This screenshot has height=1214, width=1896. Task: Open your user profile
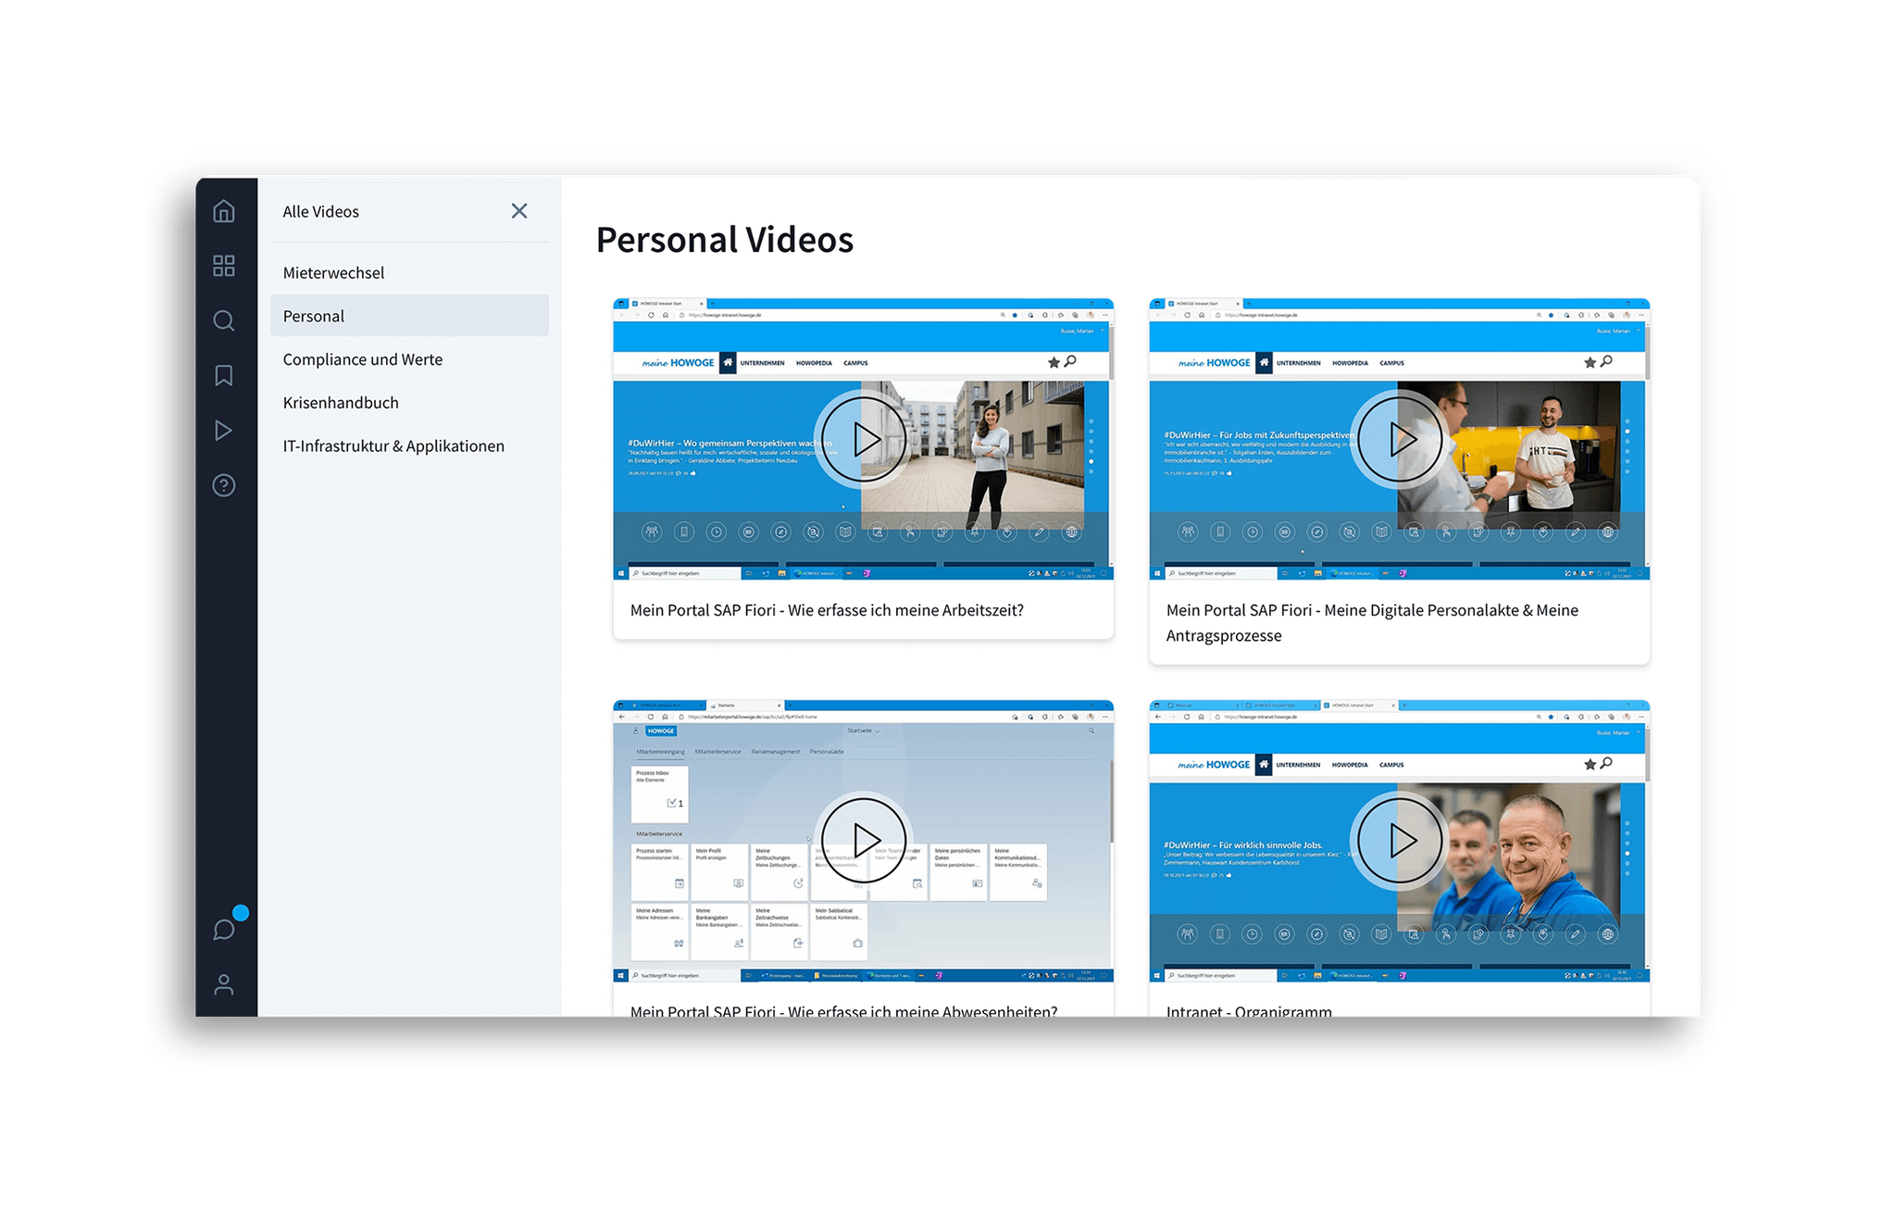(x=223, y=985)
